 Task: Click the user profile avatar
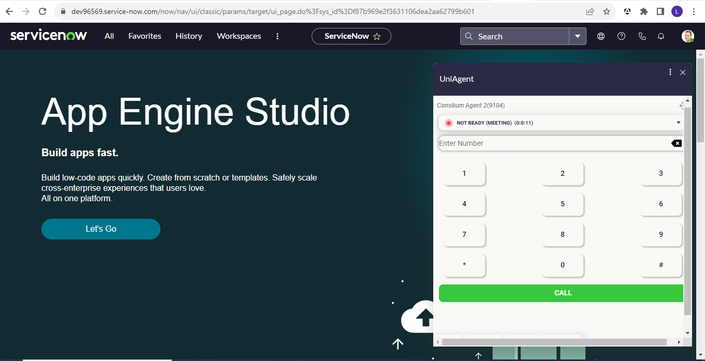687,36
